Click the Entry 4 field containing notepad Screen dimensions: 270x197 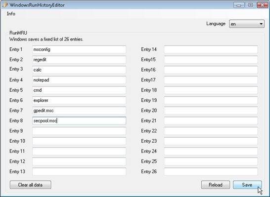pyautogui.click(x=79, y=80)
